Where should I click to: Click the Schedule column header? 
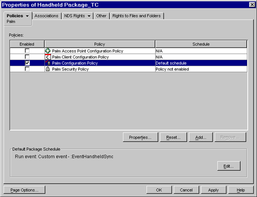point(201,44)
